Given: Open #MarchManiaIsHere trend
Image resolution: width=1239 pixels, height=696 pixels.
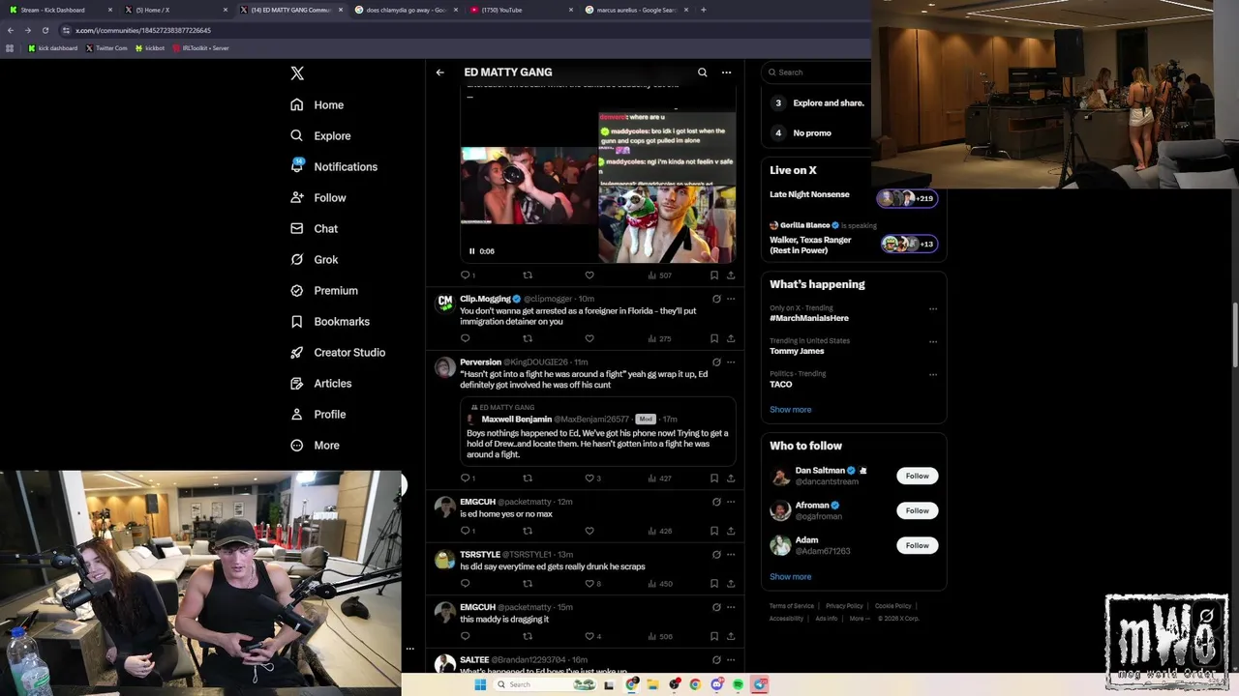Looking at the screenshot, I should coord(809,318).
